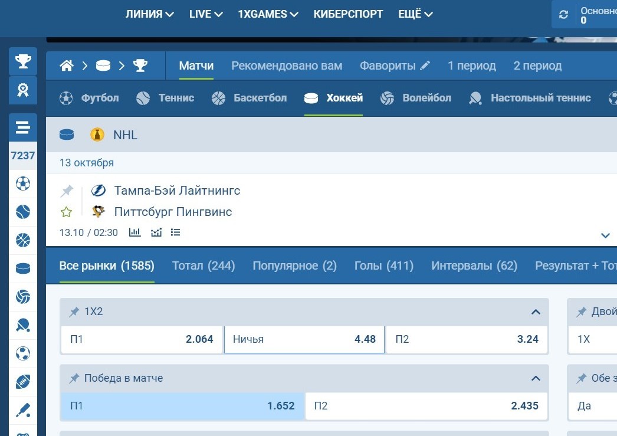The image size is (617, 436).
Task: Select the American football icon in sidebar
Action: (x=23, y=382)
